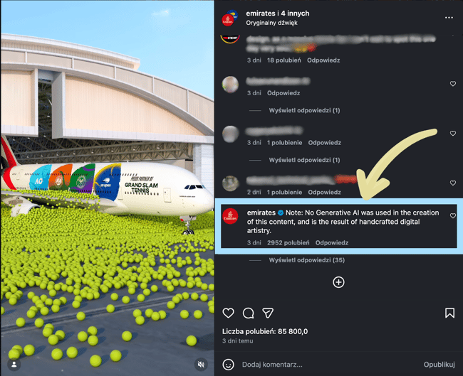Image resolution: width=463 pixels, height=376 pixels.
Task: Expand replies under second comment
Action: 304,110
